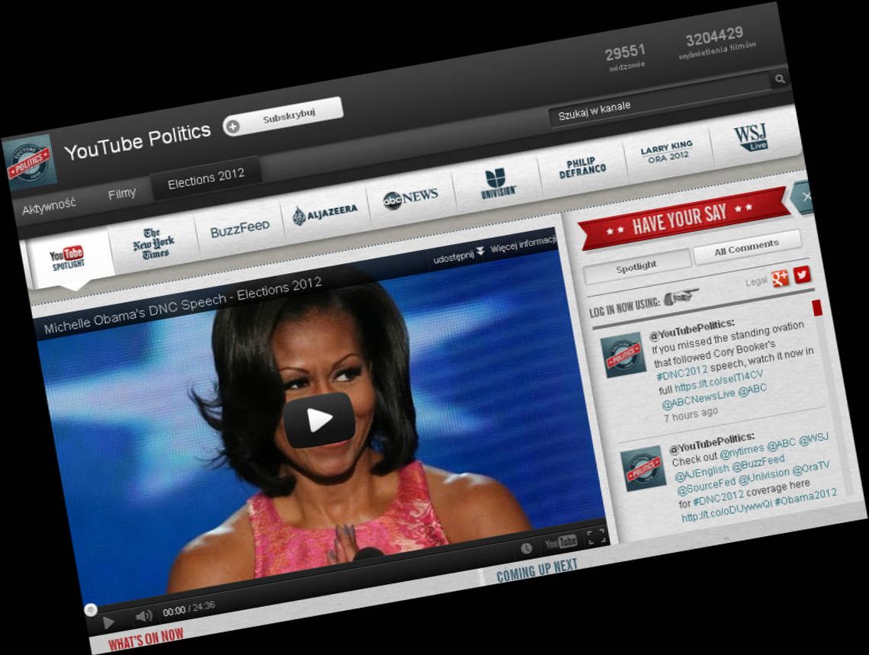Image resolution: width=869 pixels, height=655 pixels.
Task: Open the WSJ Live channel logo
Action: pyautogui.click(x=751, y=137)
